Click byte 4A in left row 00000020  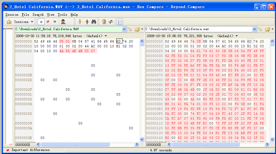(61, 51)
